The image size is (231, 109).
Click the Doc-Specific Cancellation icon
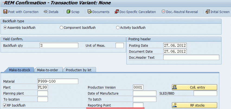117,12
